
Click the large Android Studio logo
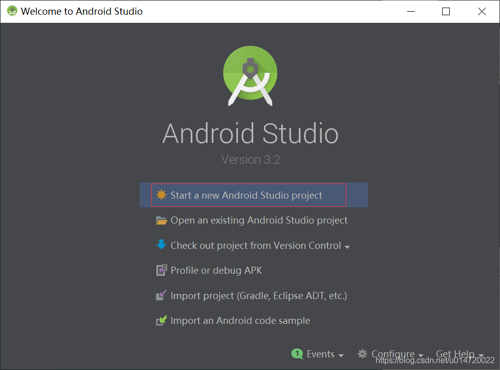[x=250, y=76]
